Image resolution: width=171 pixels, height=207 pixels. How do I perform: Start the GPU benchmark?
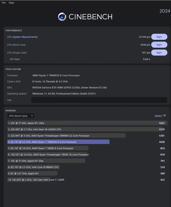(159, 37)
